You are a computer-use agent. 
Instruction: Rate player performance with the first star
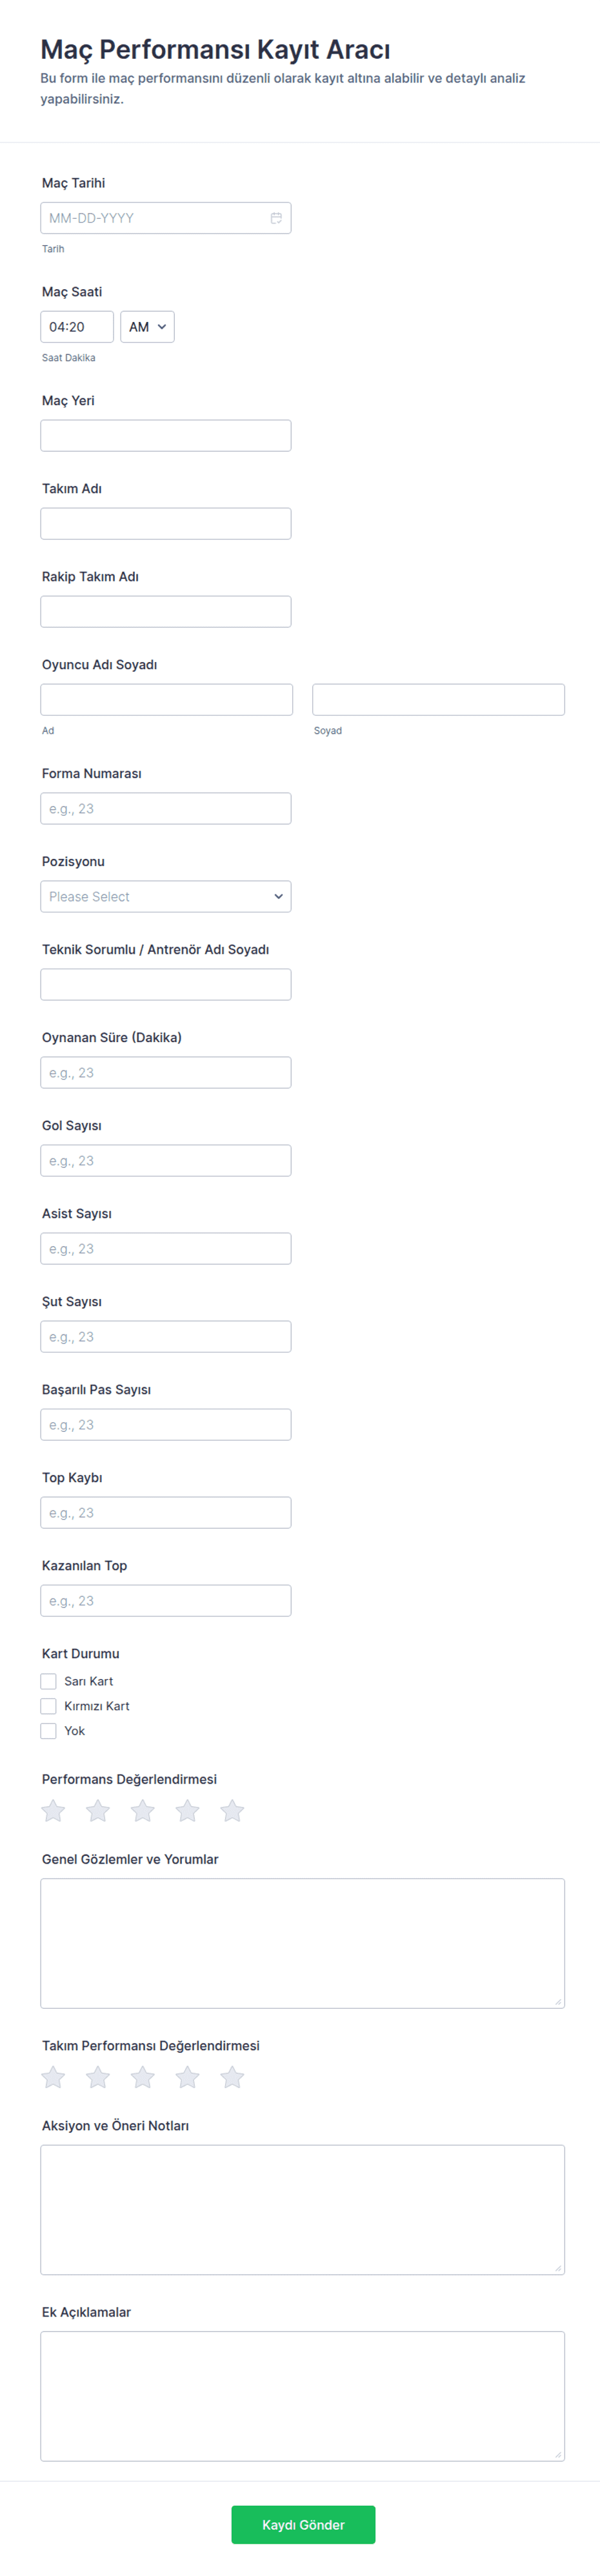click(x=53, y=1810)
